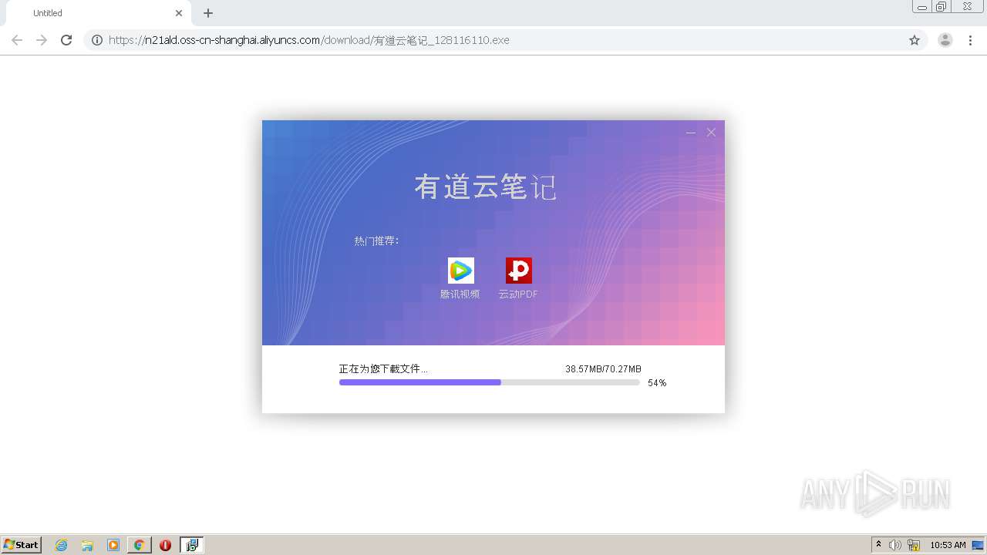Screen dimensions: 987x555
Task: Restore down the Chrome window
Action: 942,7
